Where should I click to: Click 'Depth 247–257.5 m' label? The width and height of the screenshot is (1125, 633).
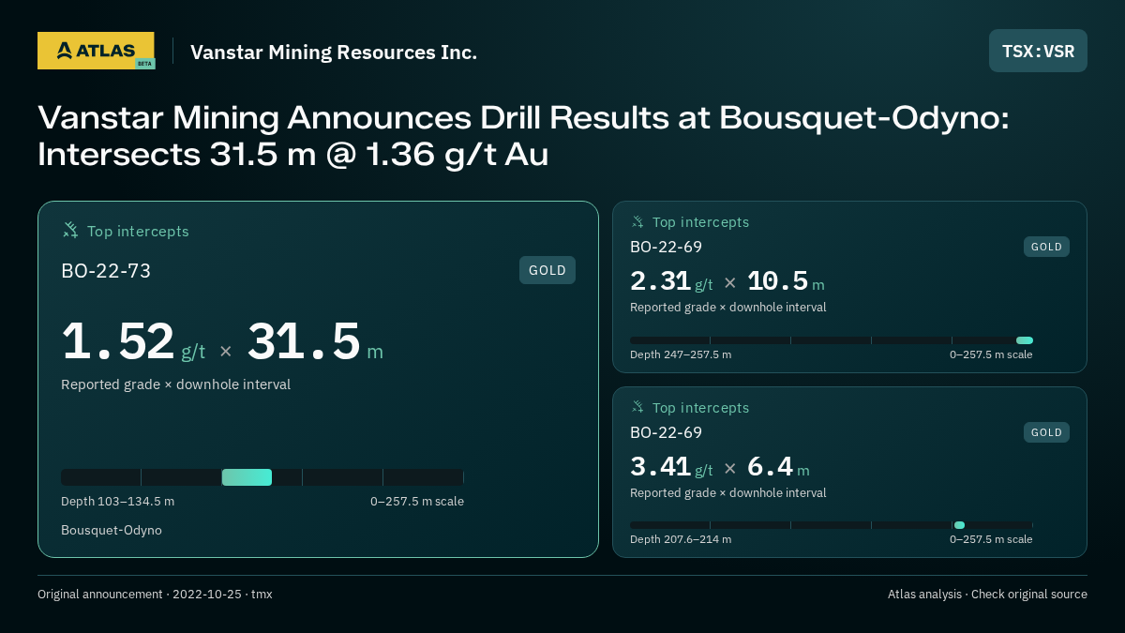pos(681,354)
